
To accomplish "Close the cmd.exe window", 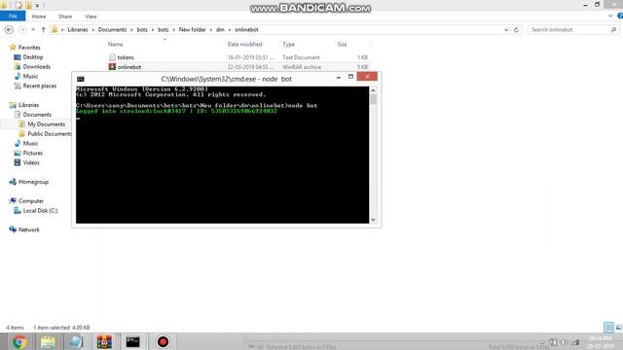I will point(367,76).
